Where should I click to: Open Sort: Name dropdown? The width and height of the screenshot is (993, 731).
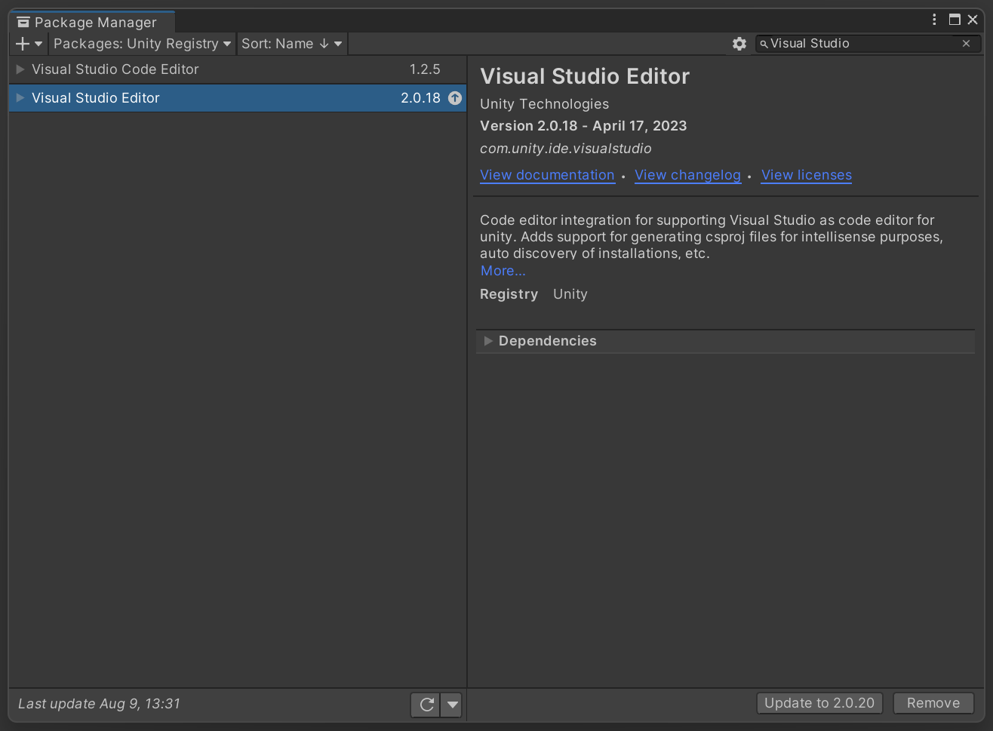point(292,44)
